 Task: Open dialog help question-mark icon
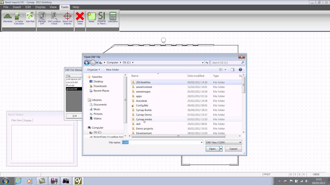click(x=240, y=70)
